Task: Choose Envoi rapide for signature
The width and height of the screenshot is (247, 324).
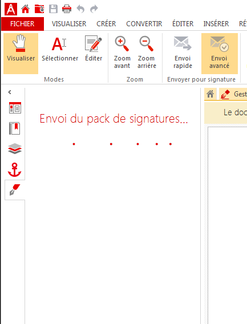Action: 183,53
